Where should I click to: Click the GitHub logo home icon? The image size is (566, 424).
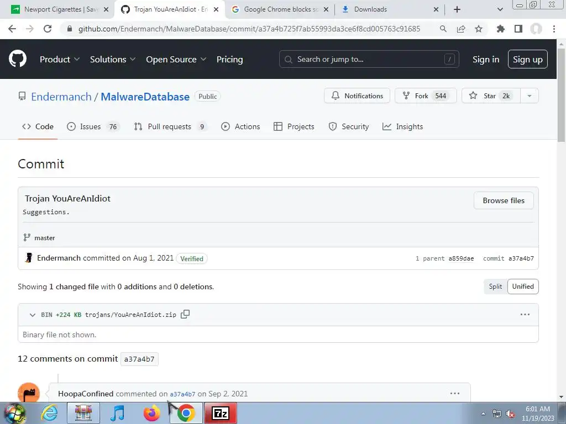[17, 59]
